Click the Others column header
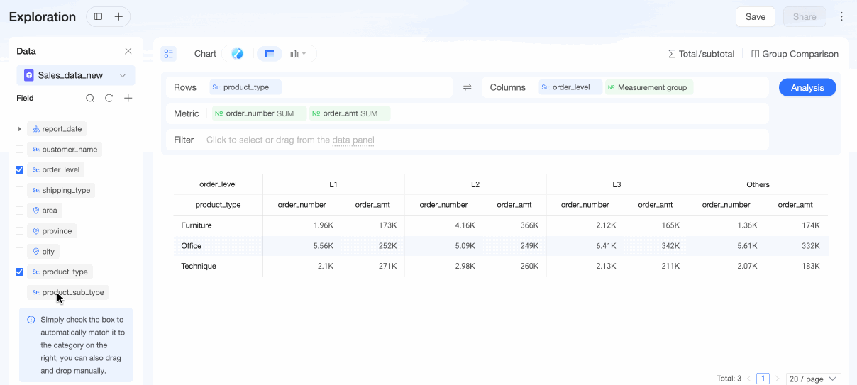 (x=758, y=184)
